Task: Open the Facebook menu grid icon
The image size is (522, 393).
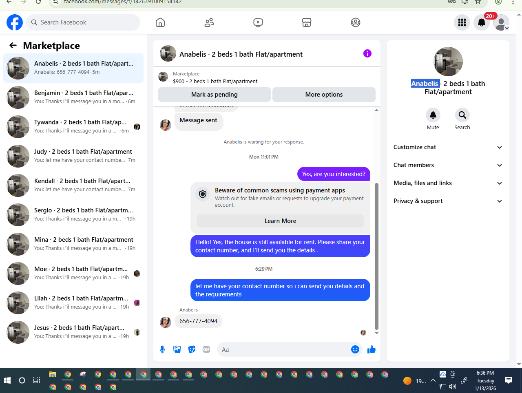Action: 462,22
